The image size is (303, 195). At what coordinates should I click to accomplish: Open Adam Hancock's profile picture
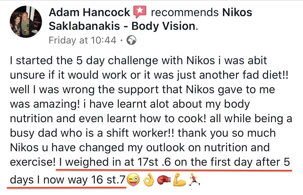(26, 22)
